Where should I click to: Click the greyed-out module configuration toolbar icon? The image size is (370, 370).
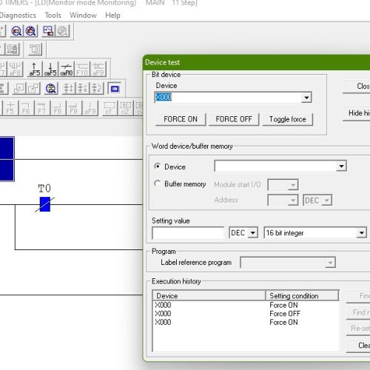click(x=13, y=49)
